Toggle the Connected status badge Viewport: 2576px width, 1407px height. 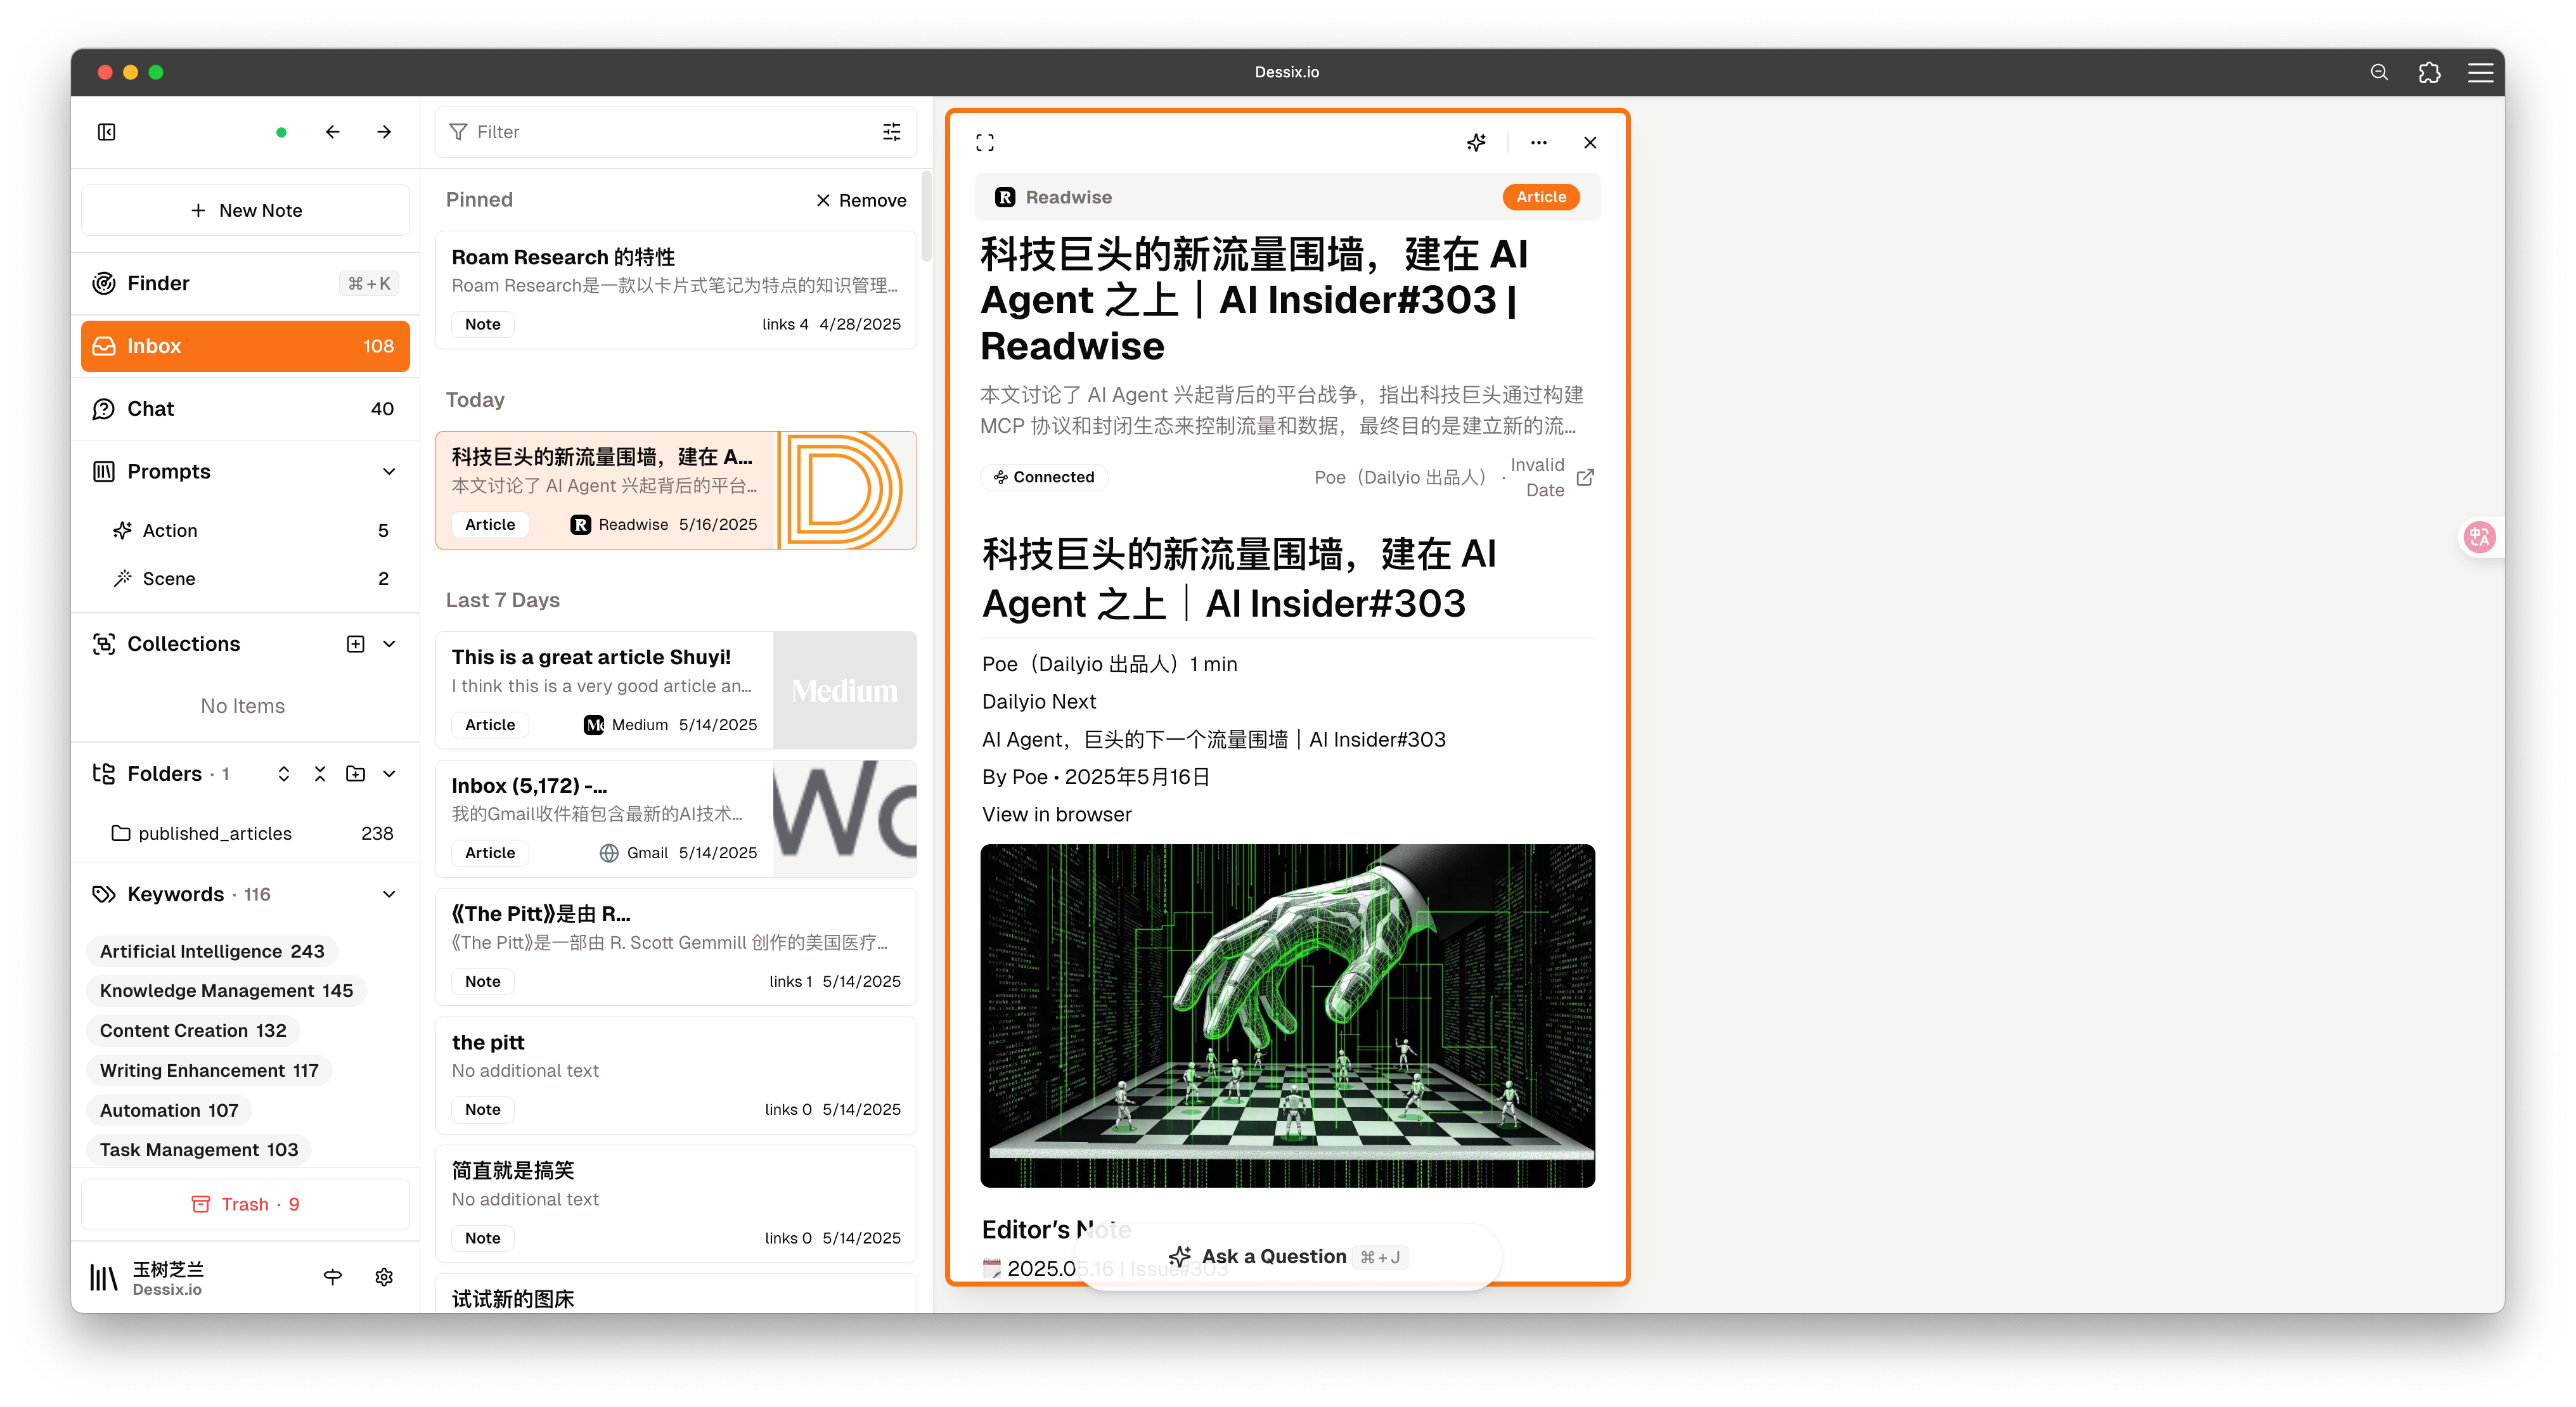coord(1044,477)
